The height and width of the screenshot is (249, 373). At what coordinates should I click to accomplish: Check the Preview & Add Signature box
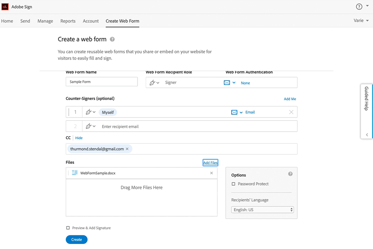pyautogui.click(x=68, y=228)
